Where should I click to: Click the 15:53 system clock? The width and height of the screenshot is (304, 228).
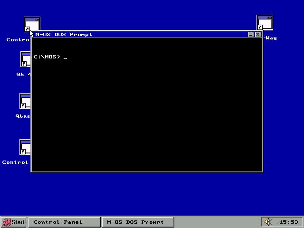(x=288, y=222)
